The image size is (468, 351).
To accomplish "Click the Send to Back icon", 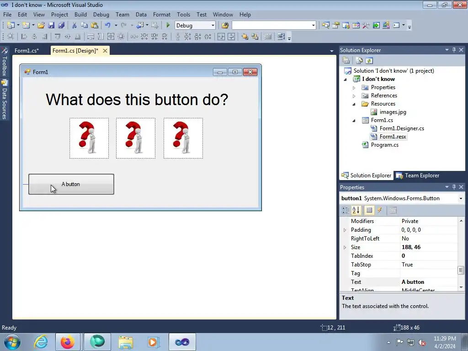I will click(255, 37).
